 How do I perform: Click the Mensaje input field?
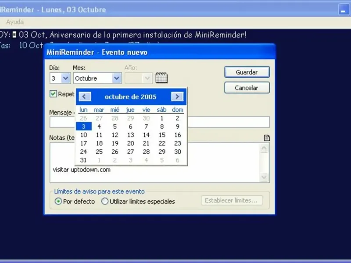pos(159,122)
